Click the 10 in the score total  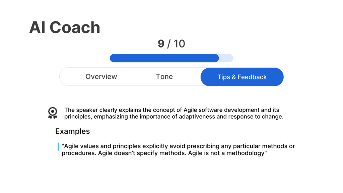(179, 44)
